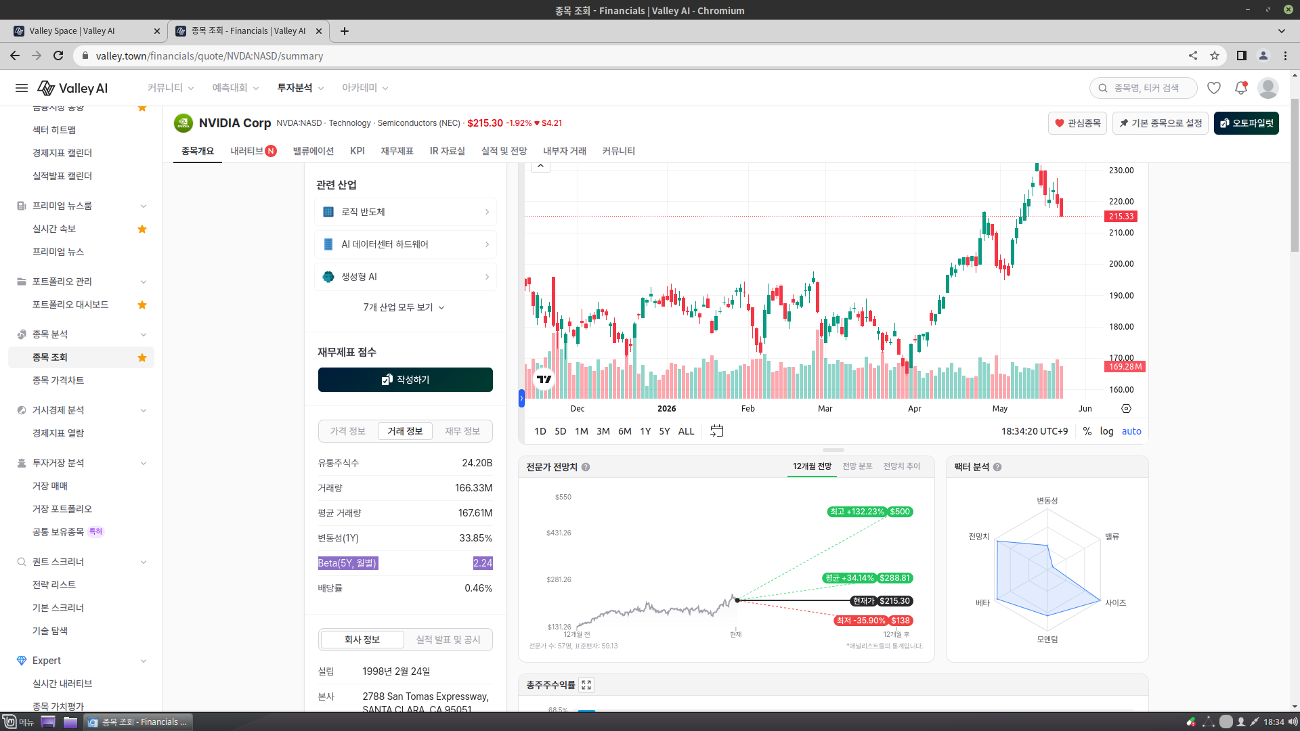Expand 7개 산업 모두 보기
Screen dimensions: 1300x731
404,307
